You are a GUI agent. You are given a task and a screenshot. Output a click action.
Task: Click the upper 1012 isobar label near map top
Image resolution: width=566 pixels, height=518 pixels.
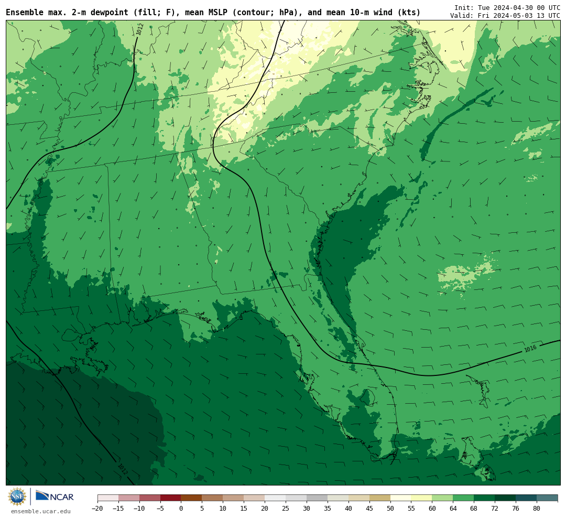140,29
